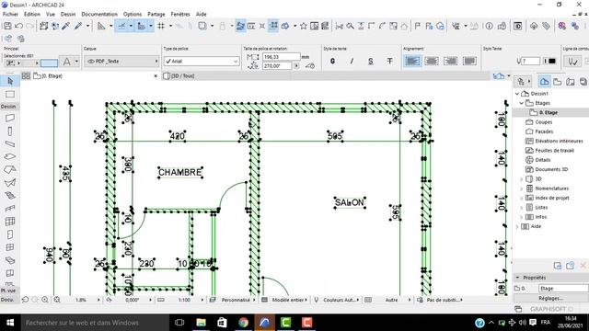Open the Options menu

(x=133, y=14)
